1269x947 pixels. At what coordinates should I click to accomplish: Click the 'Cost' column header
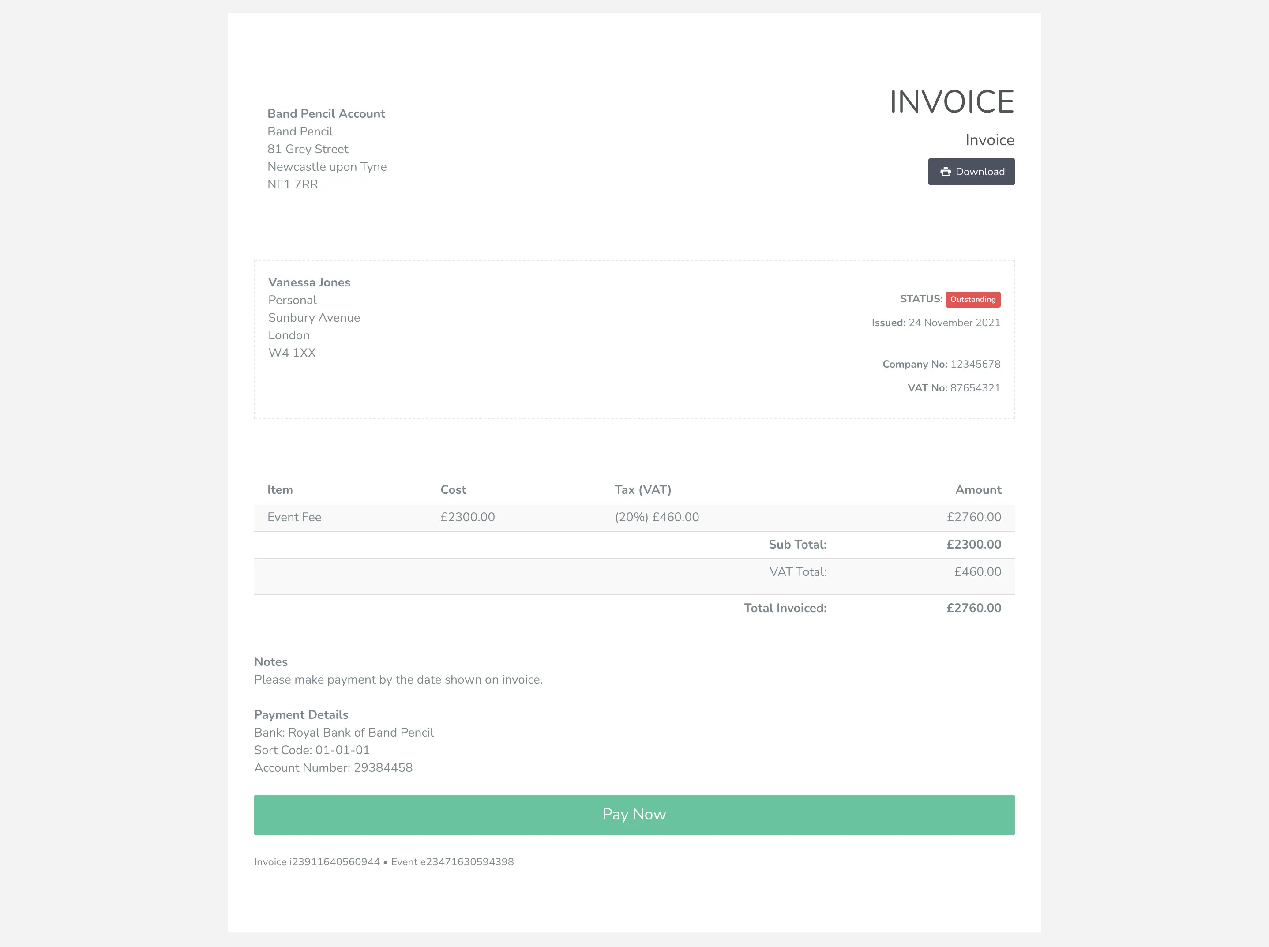click(453, 489)
